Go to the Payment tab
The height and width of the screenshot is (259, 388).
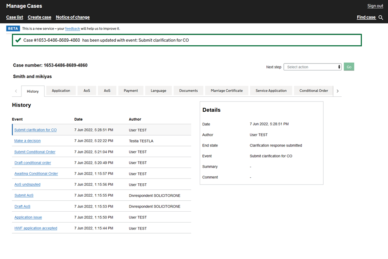(x=131, y=91)
